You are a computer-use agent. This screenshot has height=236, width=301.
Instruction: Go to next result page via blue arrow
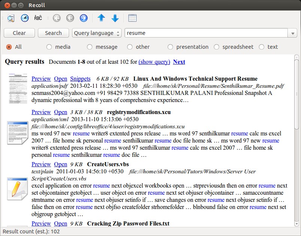[x=83, y=18]
